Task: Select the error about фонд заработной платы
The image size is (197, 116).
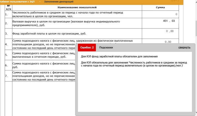Action: [x=119, y=56]
